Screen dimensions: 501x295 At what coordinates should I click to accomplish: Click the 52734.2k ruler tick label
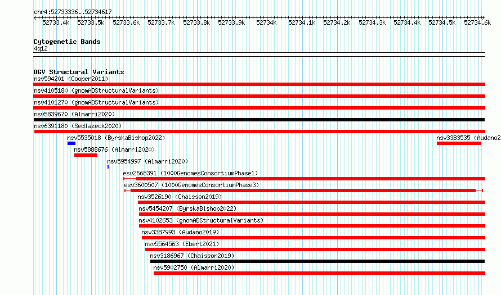(337, 22)
